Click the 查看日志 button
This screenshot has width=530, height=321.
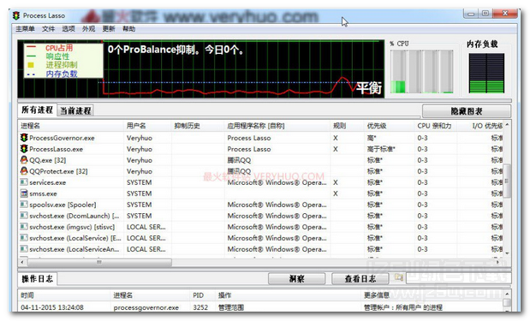click(360, 279)
